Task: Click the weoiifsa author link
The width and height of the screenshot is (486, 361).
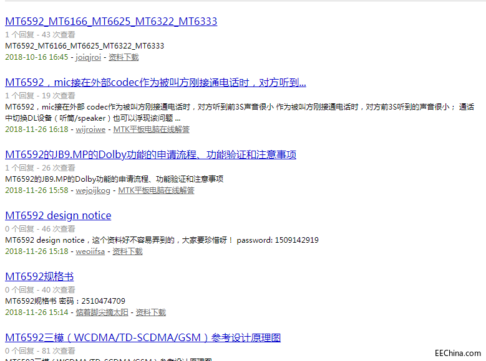Action: 90,251
